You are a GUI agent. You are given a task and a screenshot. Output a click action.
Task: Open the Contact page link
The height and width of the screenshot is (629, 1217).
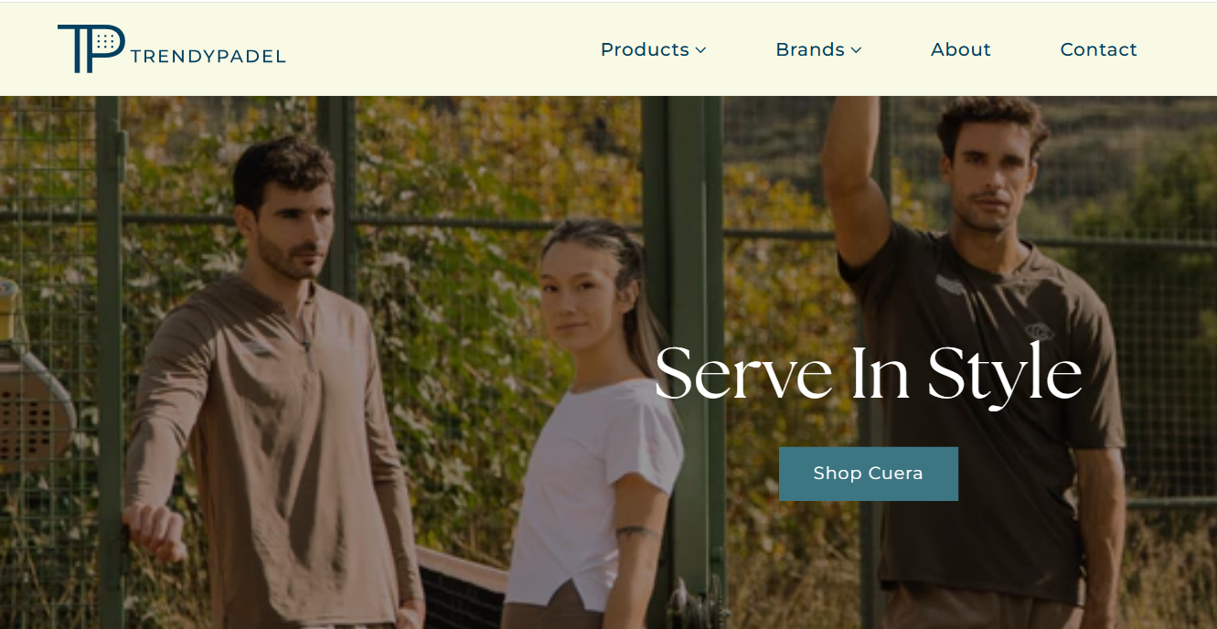1098,49
